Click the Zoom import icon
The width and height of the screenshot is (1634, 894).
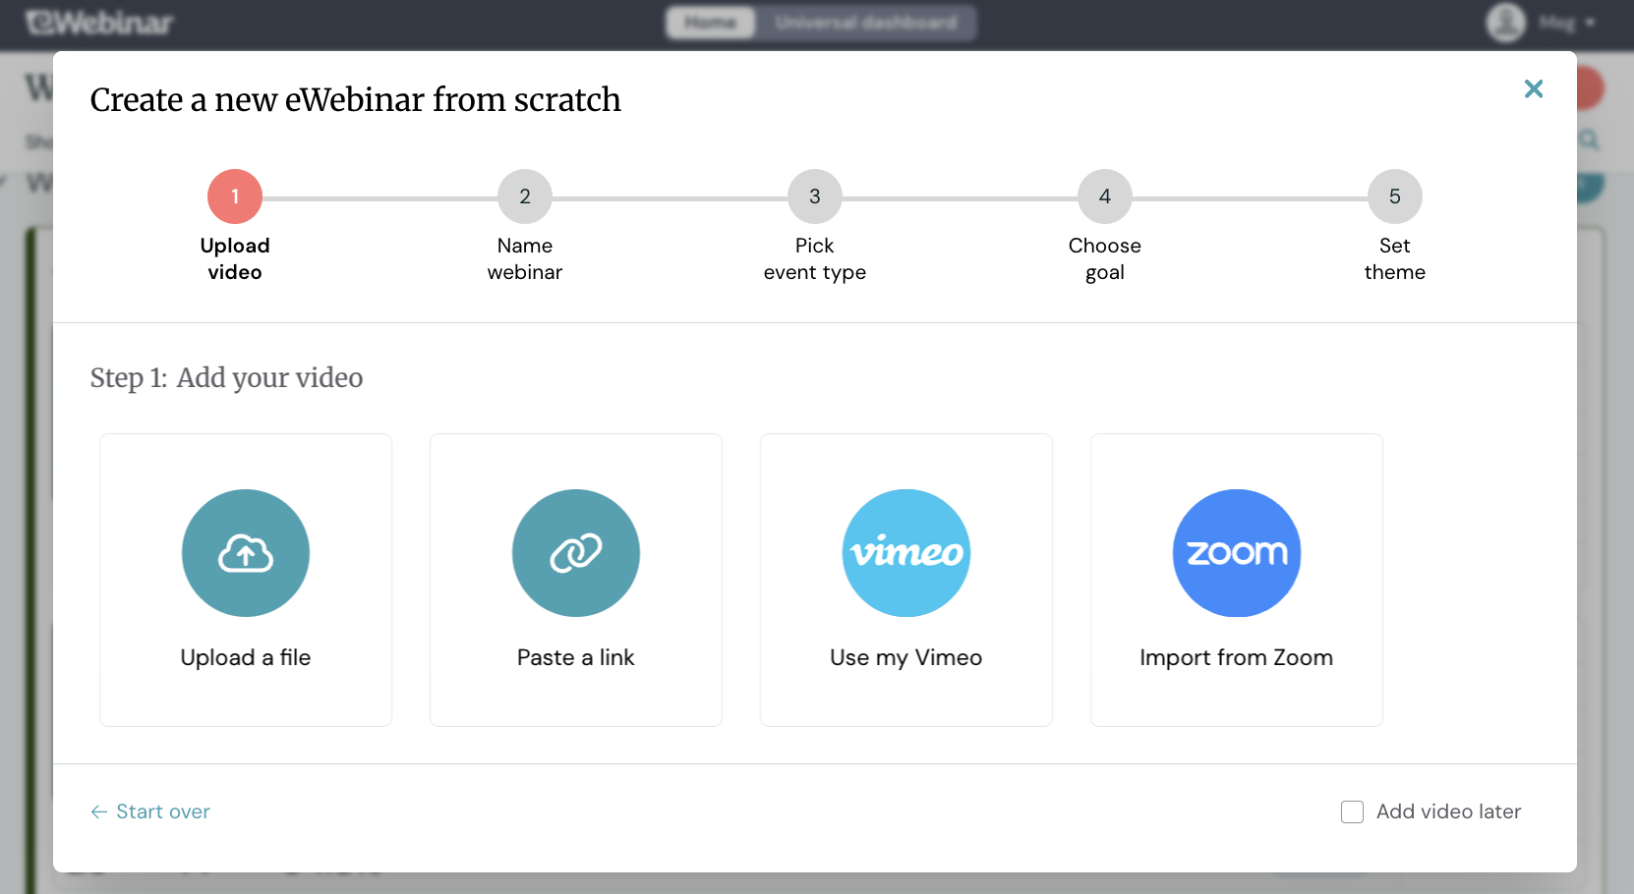click(1236, 552)
